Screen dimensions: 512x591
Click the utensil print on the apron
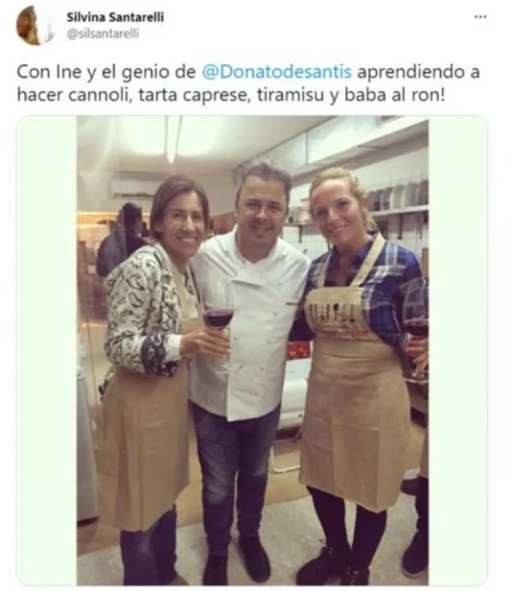tap(332, 314)
